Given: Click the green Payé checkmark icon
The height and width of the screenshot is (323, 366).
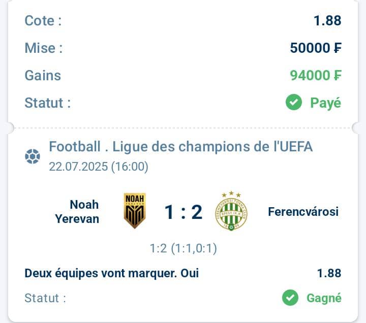Looking at the screenshot, I should point(294,102).
